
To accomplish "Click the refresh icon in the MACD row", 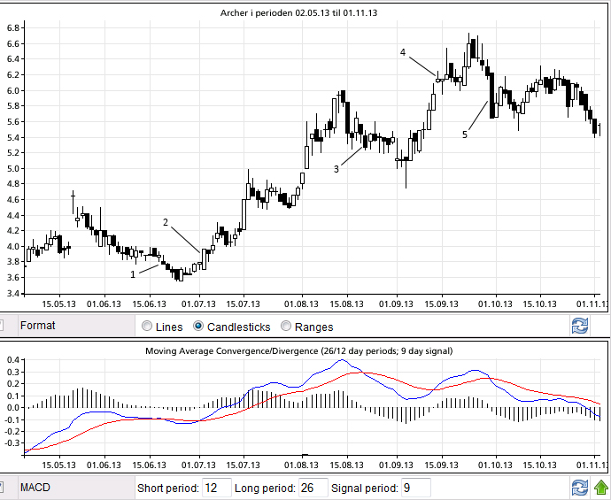I will 580,488.
